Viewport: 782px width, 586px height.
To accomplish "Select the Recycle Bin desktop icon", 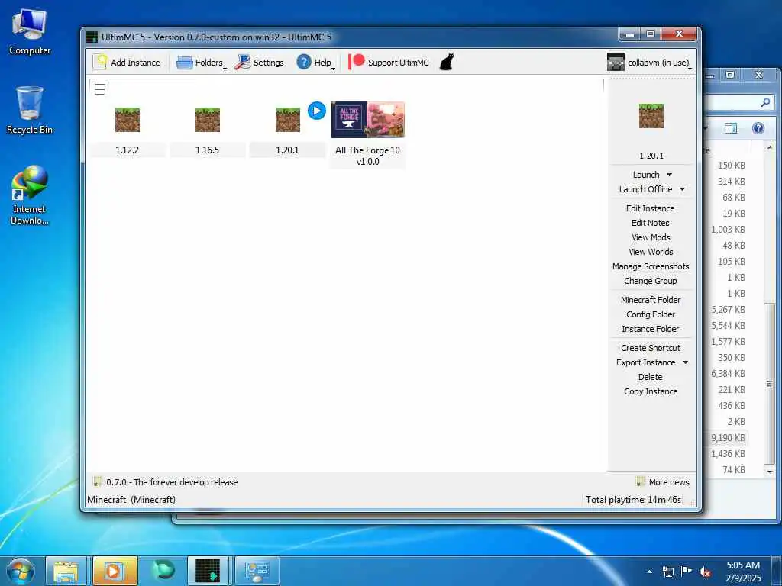I will click(x=30, y=110).
